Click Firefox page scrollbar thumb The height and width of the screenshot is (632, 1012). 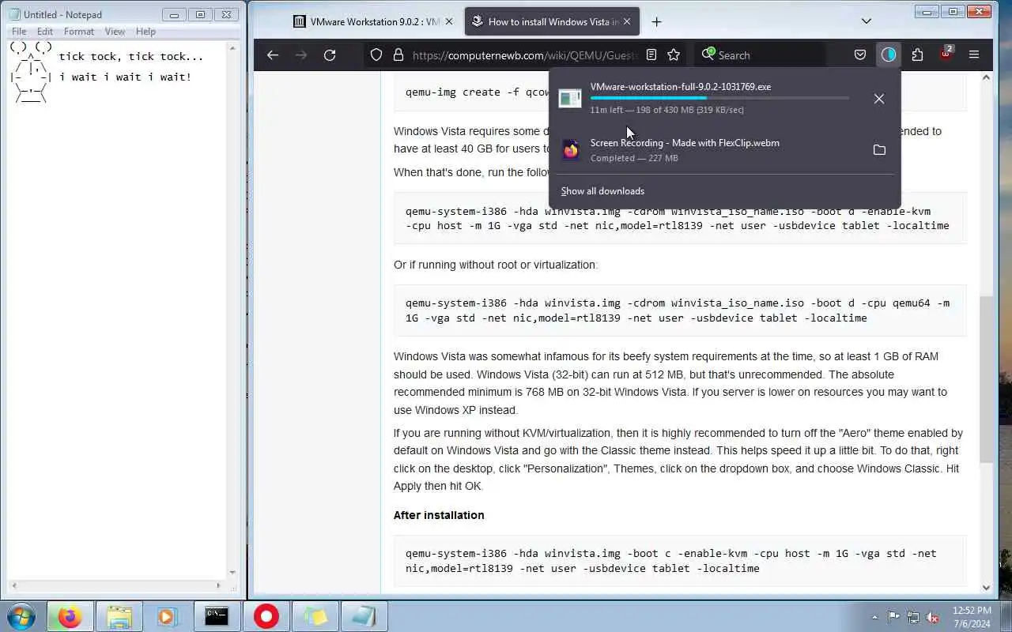pos(986,379)
